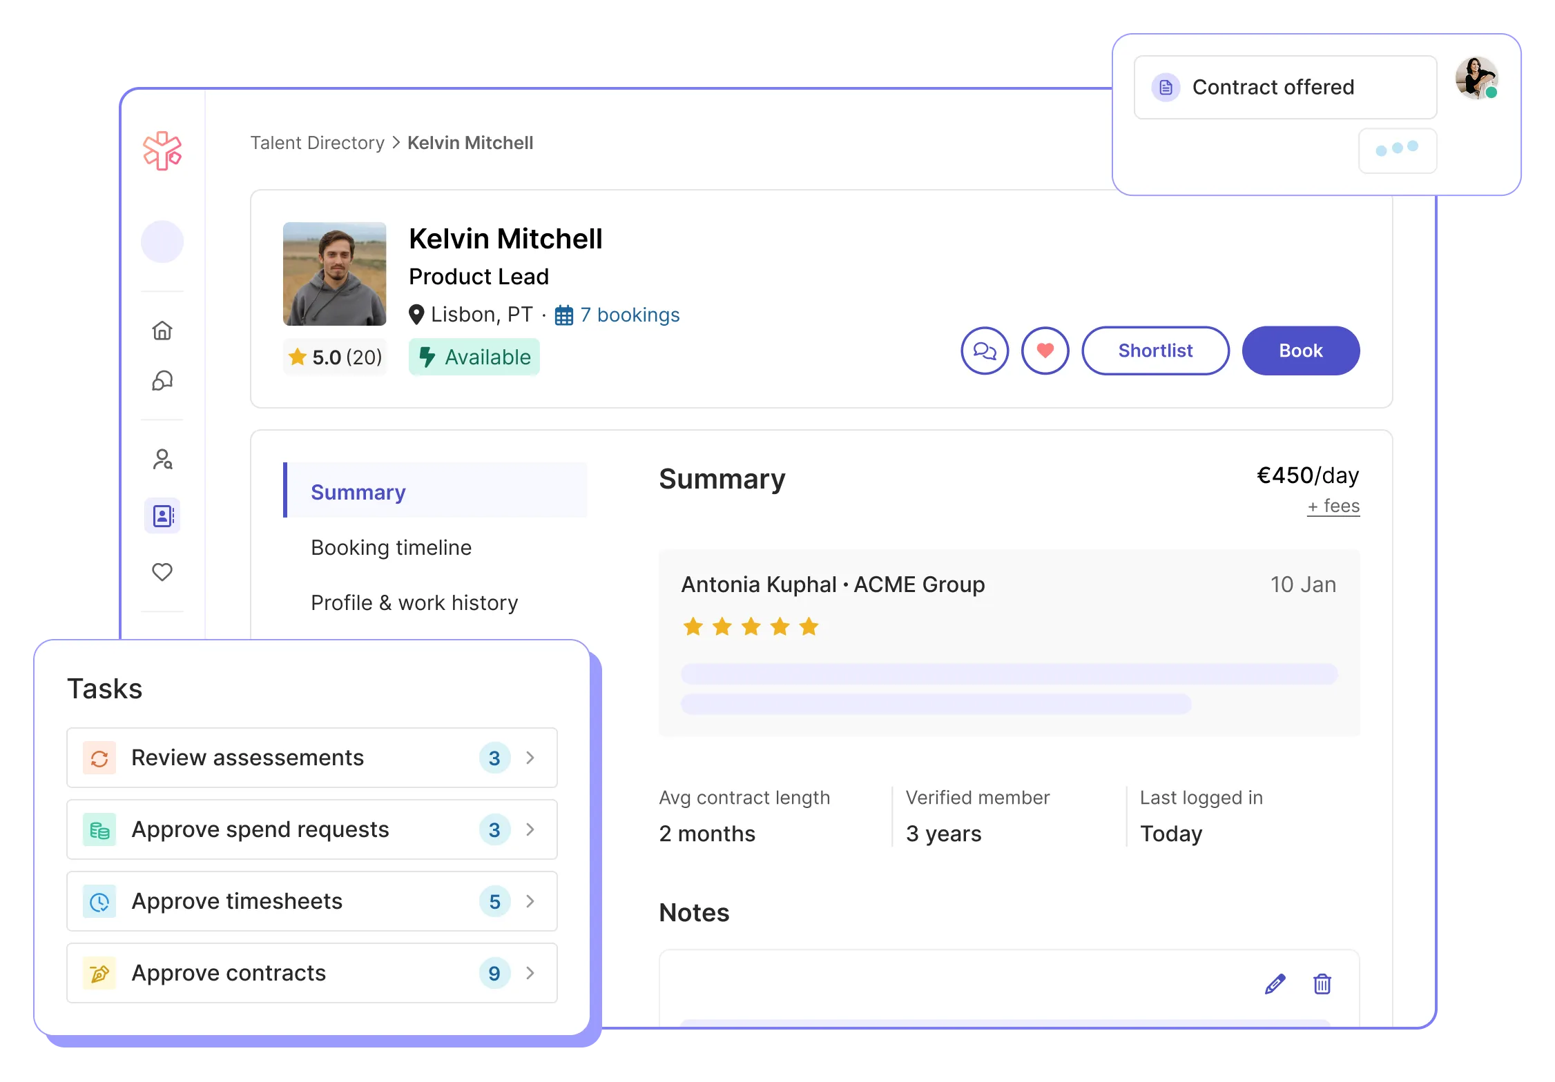Click the count badge 3 on Review assessments

point(494,758)
